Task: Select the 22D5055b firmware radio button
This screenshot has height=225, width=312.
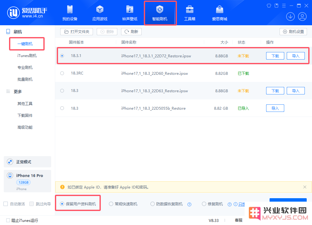Action: [x=62, y=108]
